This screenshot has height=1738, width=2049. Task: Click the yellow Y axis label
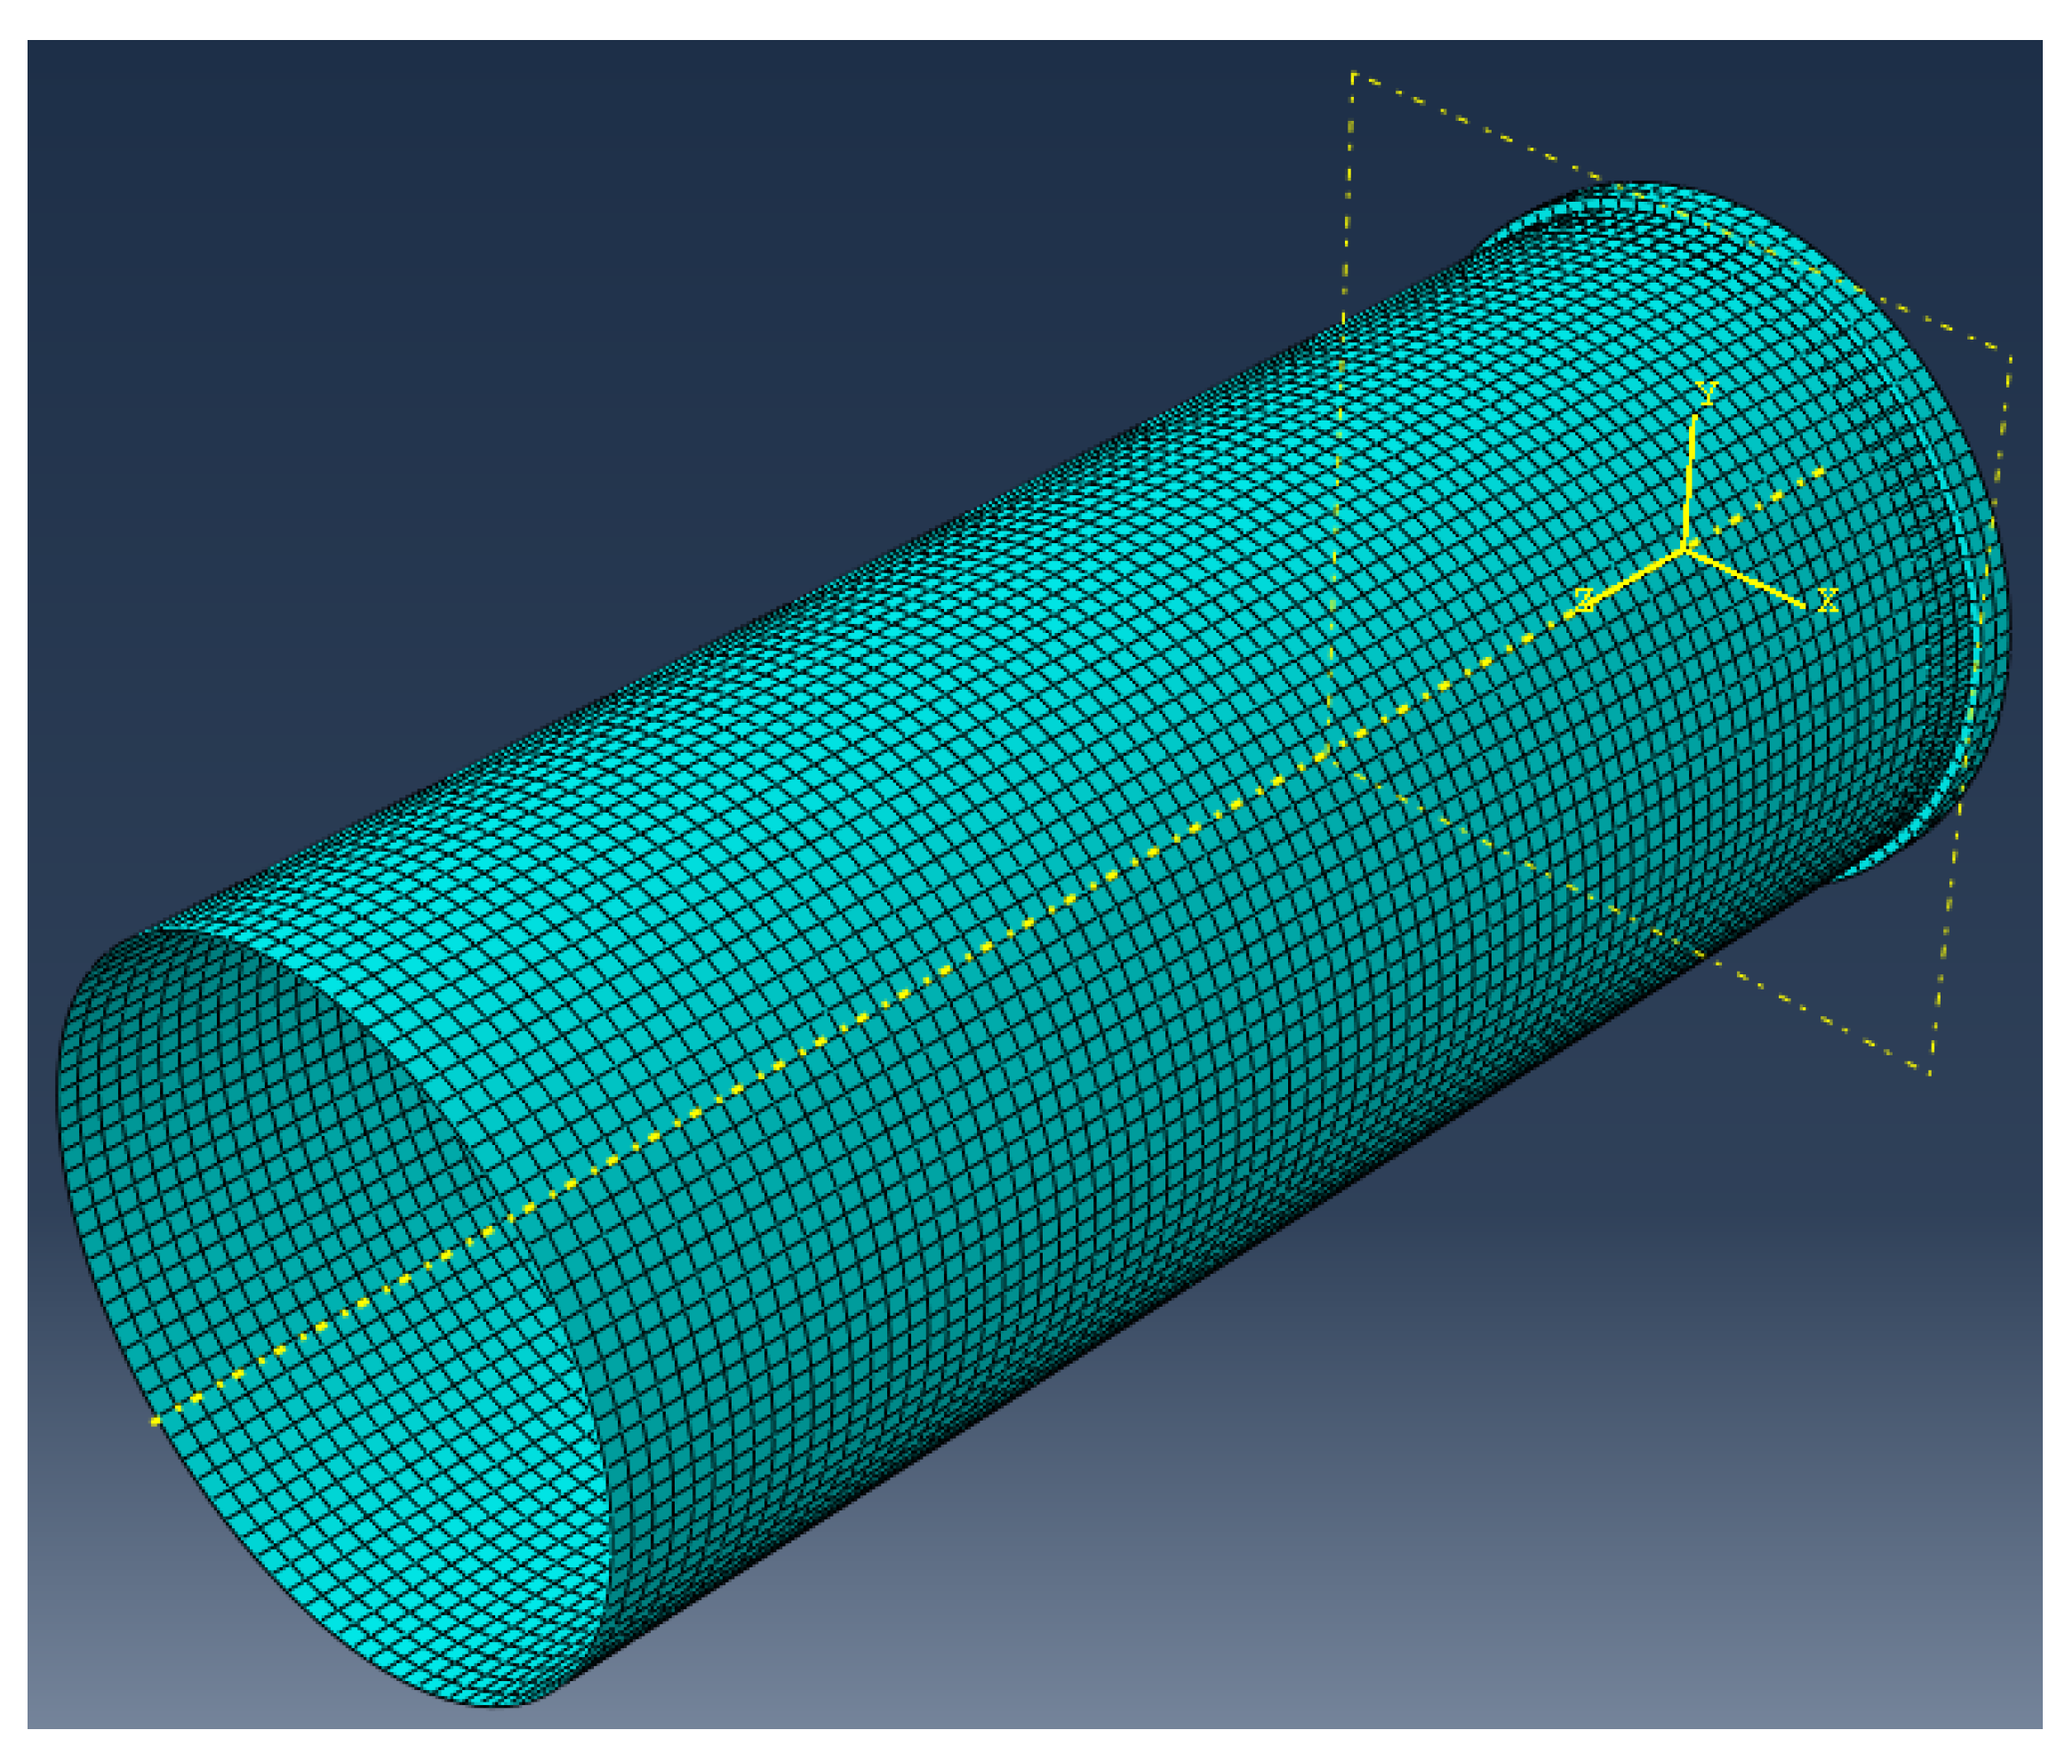[x=1709, y=393]
